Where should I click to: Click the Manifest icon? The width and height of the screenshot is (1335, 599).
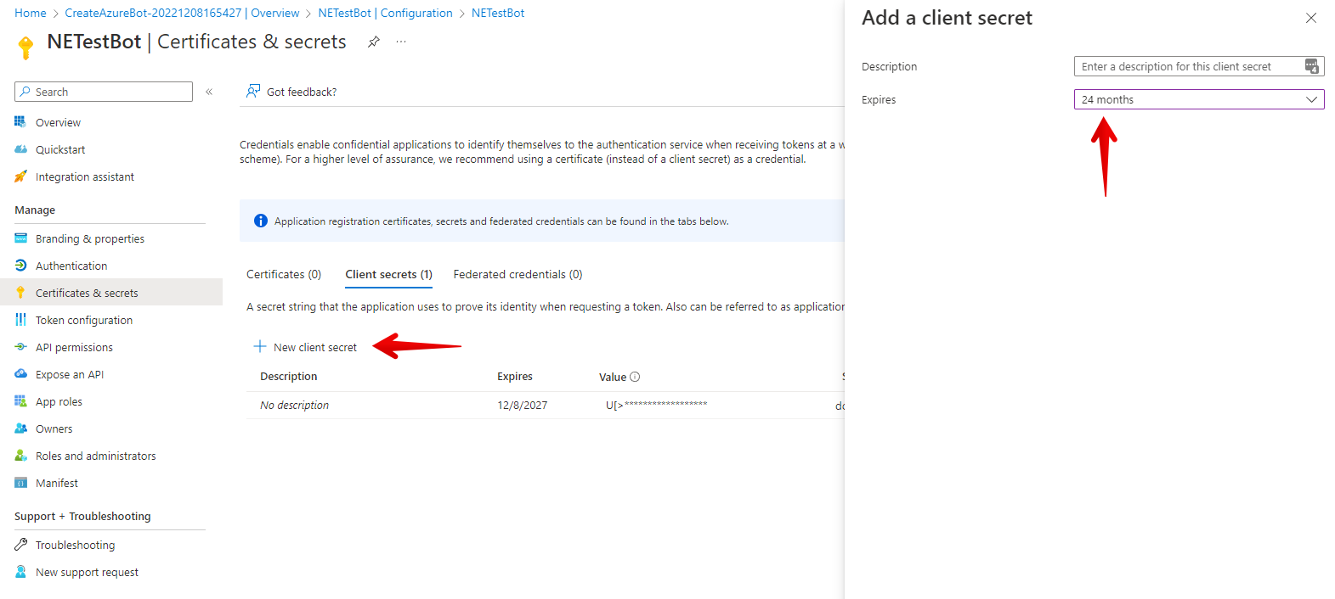20,483
